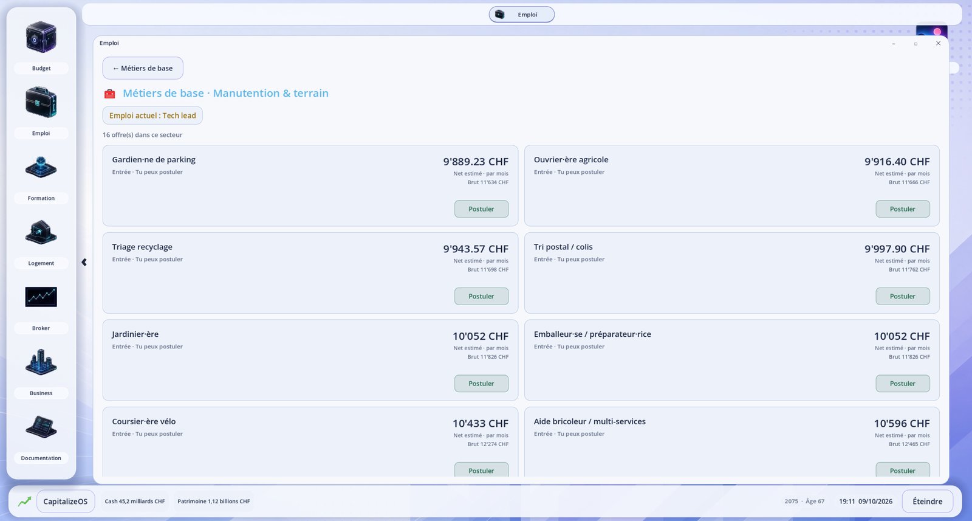Open the Documentation tablet icon
The height and width of the screenshot is (521, 972).
(x=41, y=427)
